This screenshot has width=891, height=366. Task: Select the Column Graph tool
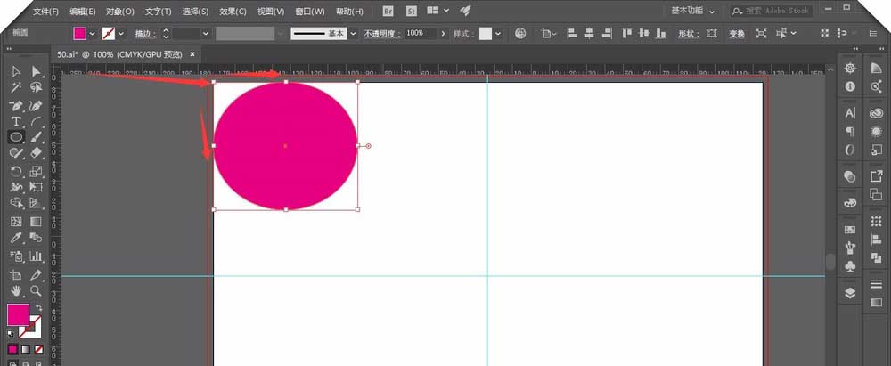[x=37, y=256]
